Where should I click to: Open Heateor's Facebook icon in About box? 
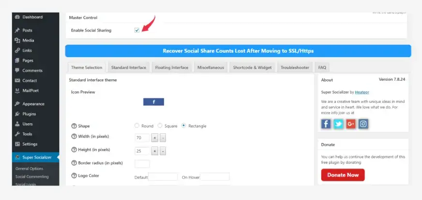click(x=326, y=124)
